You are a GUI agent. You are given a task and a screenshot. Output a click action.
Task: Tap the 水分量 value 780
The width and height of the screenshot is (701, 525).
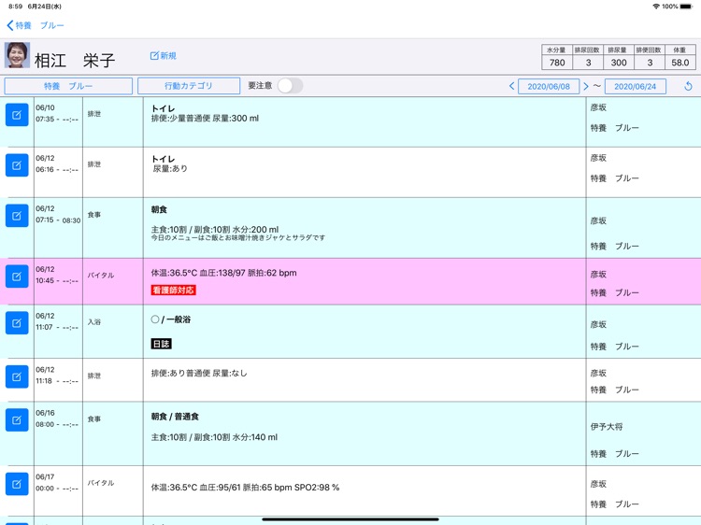(557, 63)
